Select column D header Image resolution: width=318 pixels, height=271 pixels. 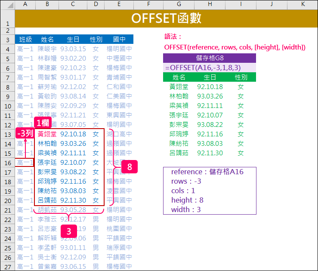(x=96, y=4)
